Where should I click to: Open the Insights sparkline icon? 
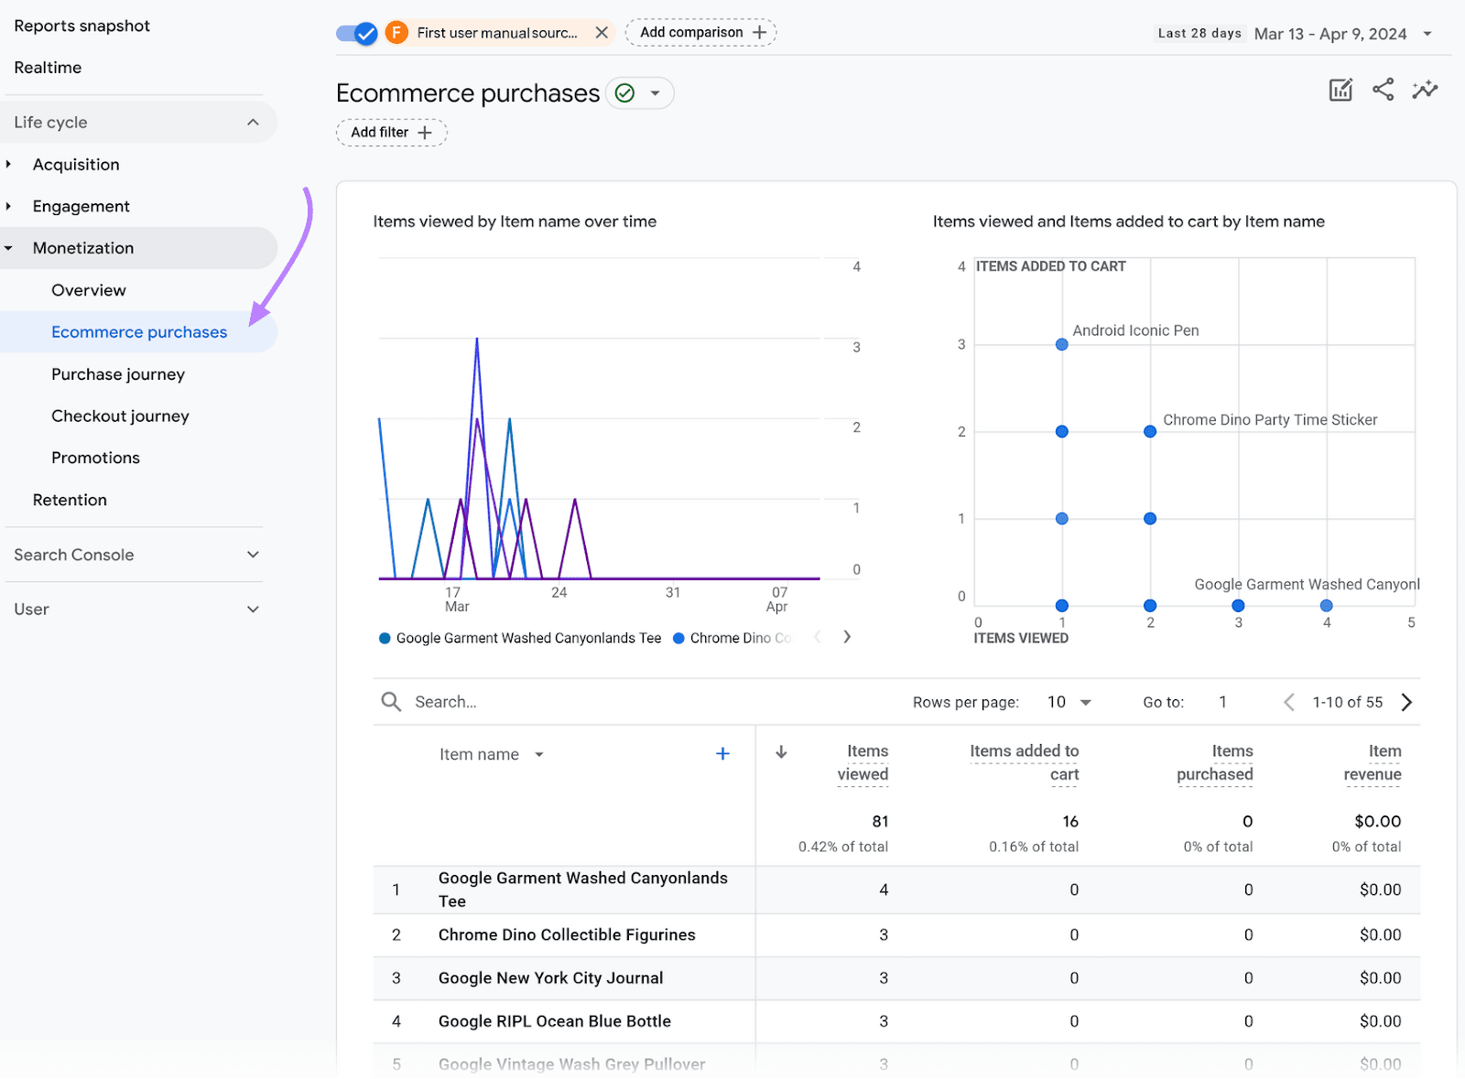pos(1425,90)
